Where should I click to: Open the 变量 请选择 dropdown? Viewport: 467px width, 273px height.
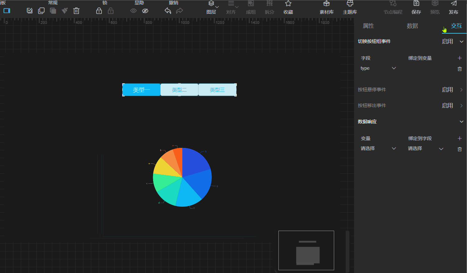point(378,148)
